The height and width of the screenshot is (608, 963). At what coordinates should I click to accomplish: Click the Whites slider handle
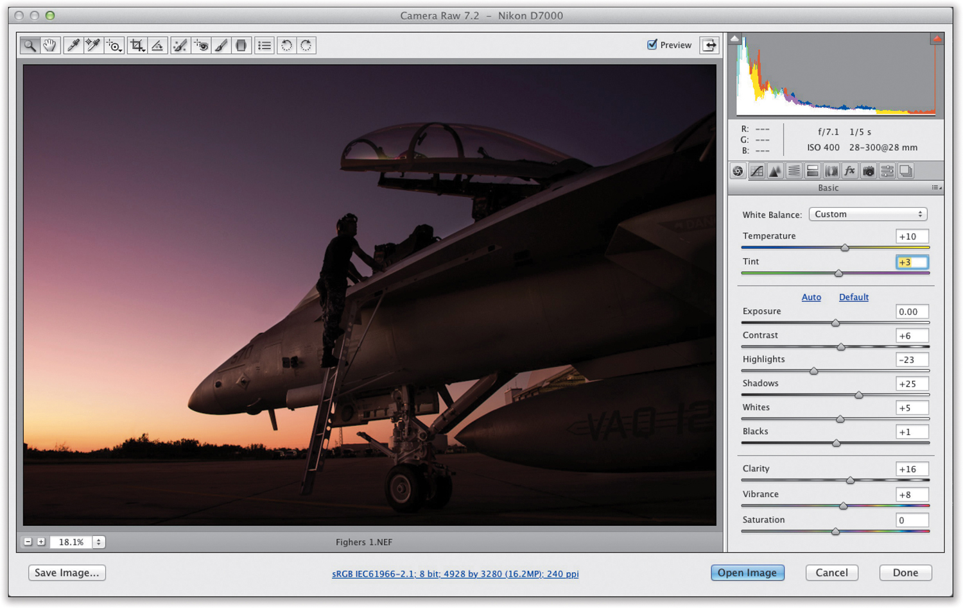[x=840, y=419]
